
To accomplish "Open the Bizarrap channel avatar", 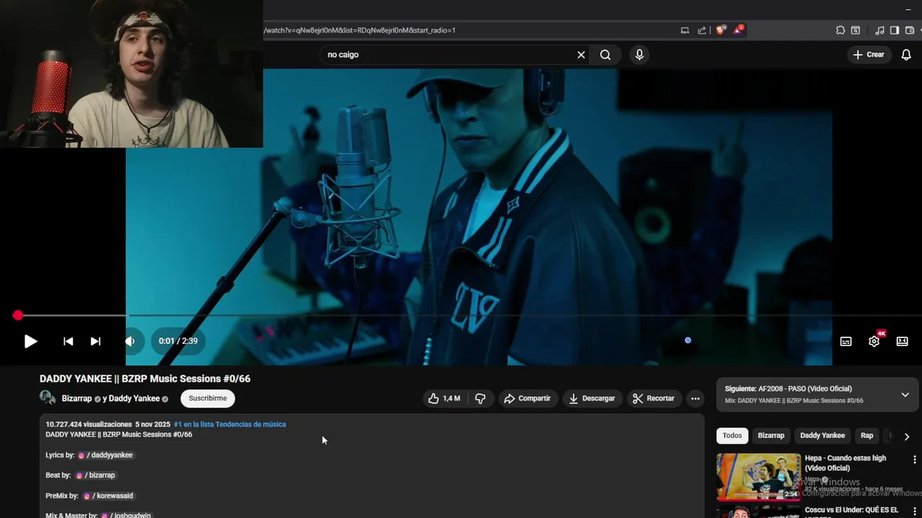I will (x=48, y=398).
